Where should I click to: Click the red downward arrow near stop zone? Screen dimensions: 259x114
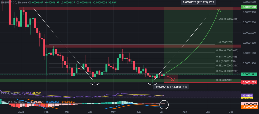[x=170, y=78]
